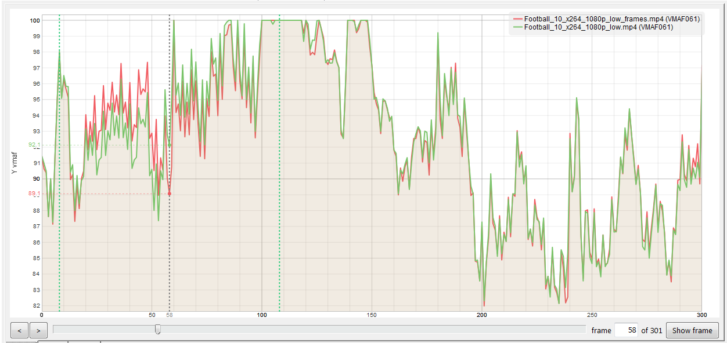Click the green 92.1 value label on the Y axis
727x343 pixels.
pyautogui.click(x=34, y=145)
